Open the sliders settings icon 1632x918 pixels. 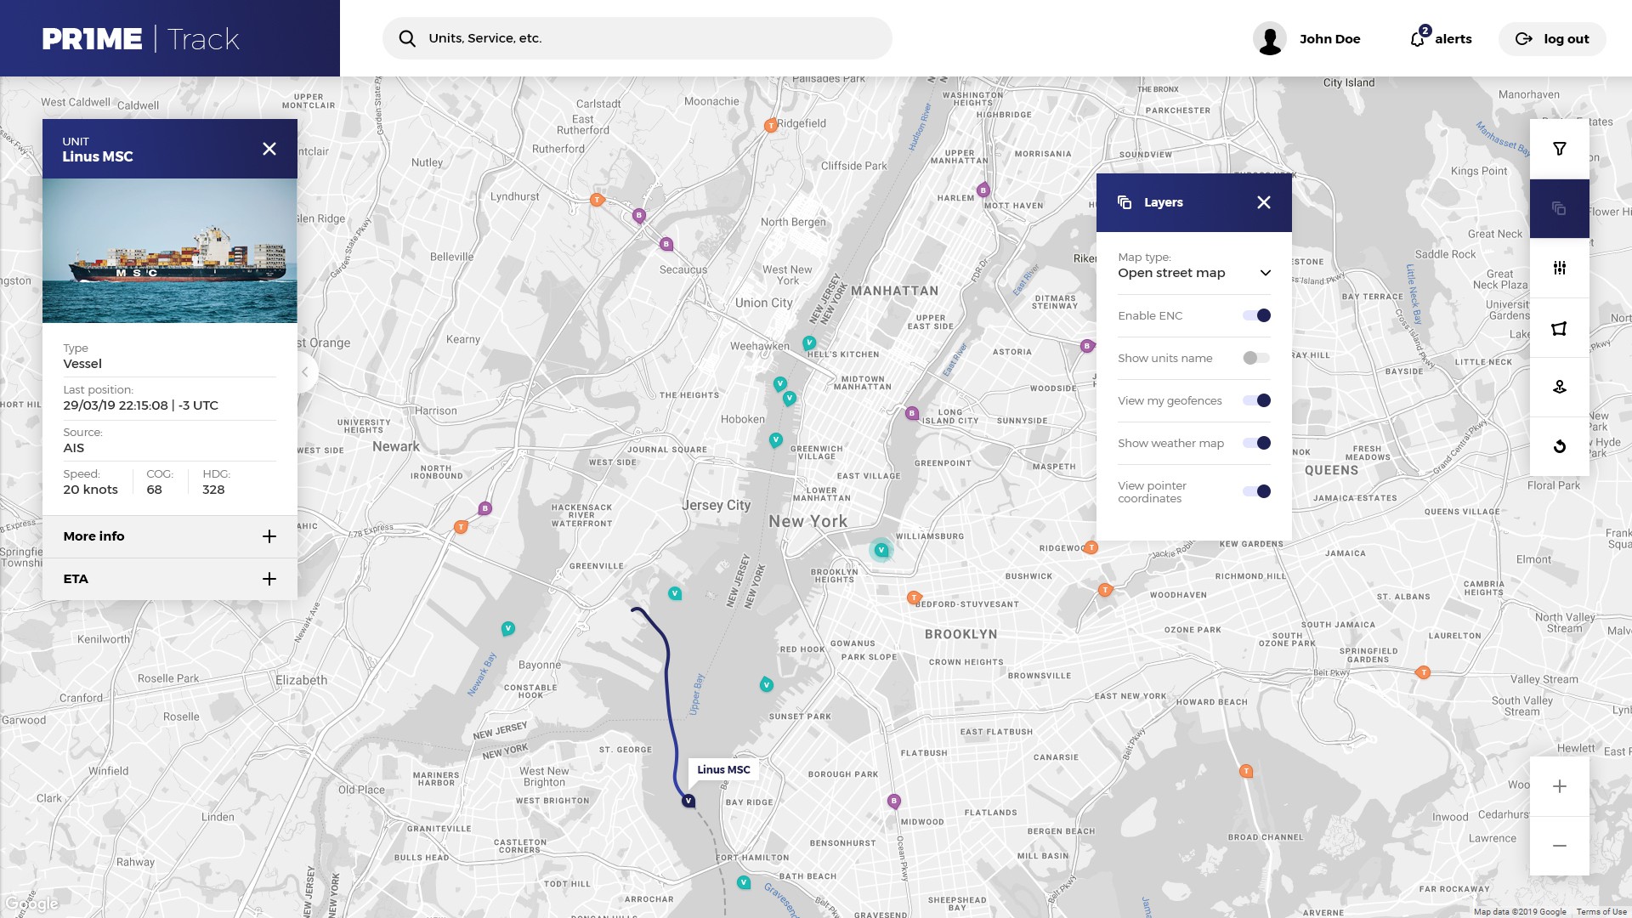pos(1559,268)
